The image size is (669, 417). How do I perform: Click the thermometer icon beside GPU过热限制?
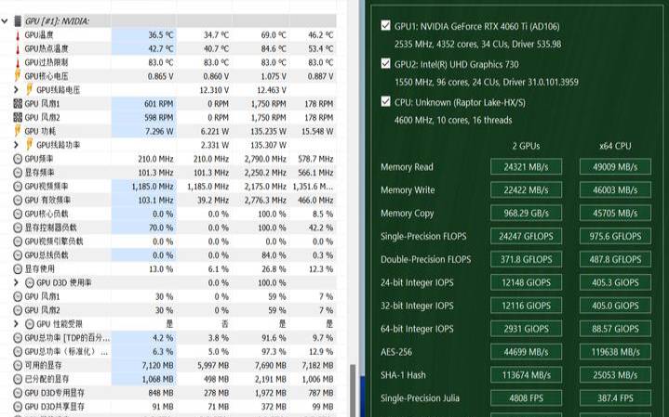(18, 62)
